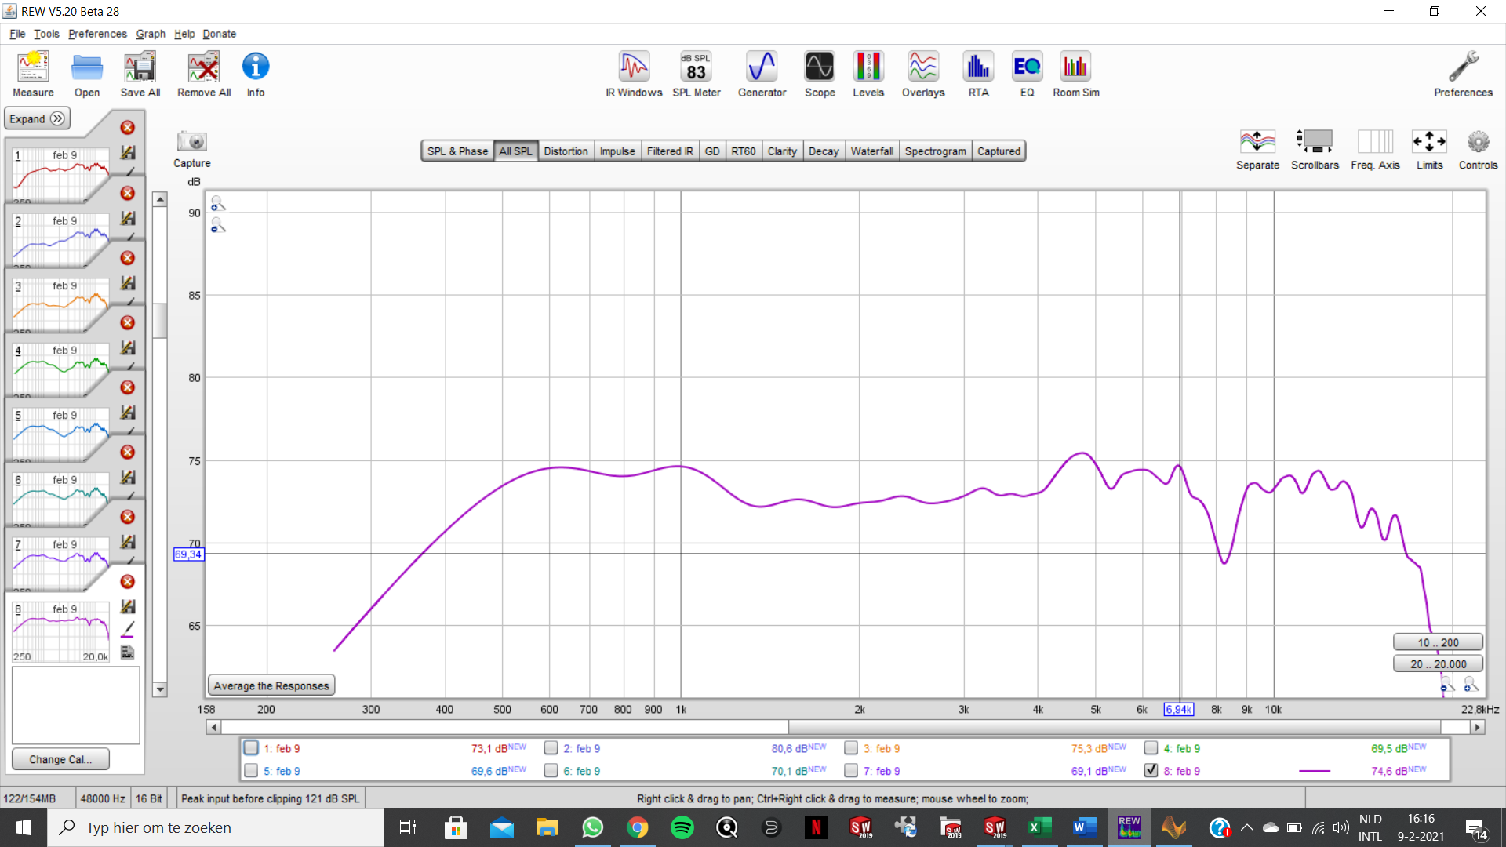
Task: Open a measurement file
Action: pos(87,75)
